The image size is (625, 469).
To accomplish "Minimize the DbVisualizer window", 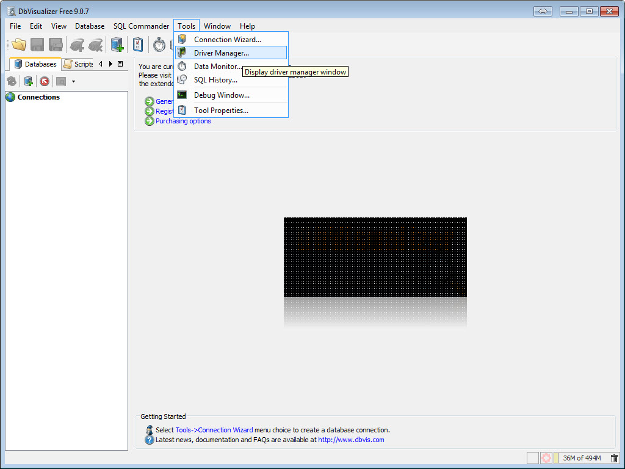I will tap(569, 11).
